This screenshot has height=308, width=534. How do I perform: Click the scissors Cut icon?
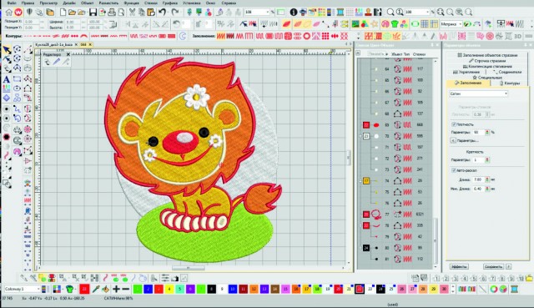pos(132,13)
